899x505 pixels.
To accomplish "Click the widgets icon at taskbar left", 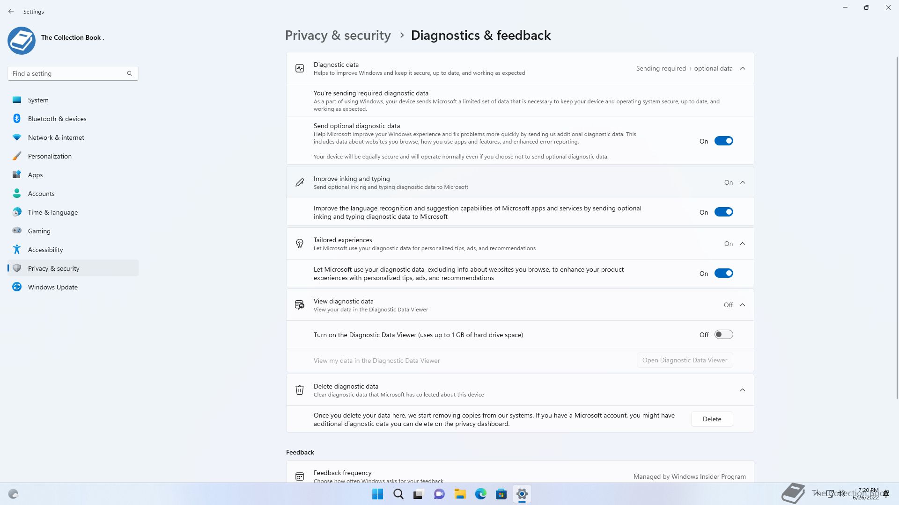I will click(x=13, y=494).
